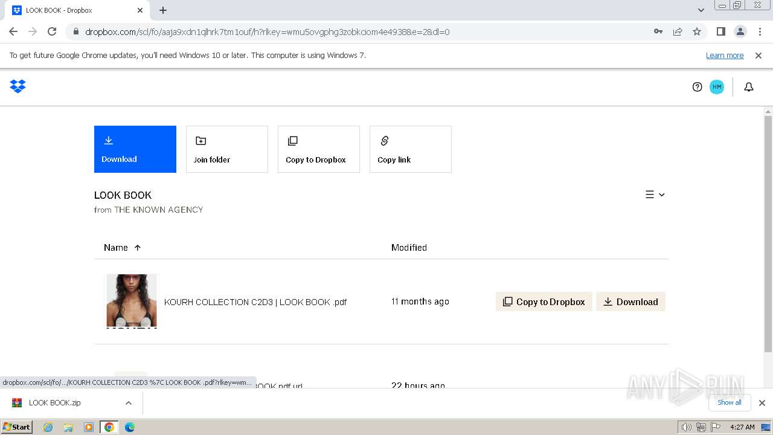Open saved passwords key icon
Viewport: 773px width, 435px height.
point(658,31)
